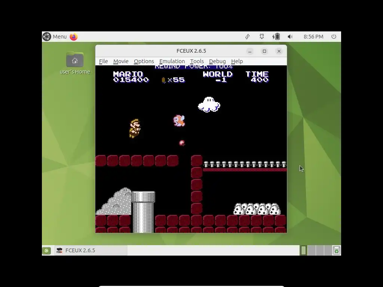The height and width of the screenshot is (287, 383).
Task: Click the 8:56 PM clock
Action: point(313,37)
